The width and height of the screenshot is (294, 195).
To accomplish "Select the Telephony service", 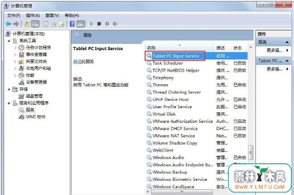I will click(197, 78).
